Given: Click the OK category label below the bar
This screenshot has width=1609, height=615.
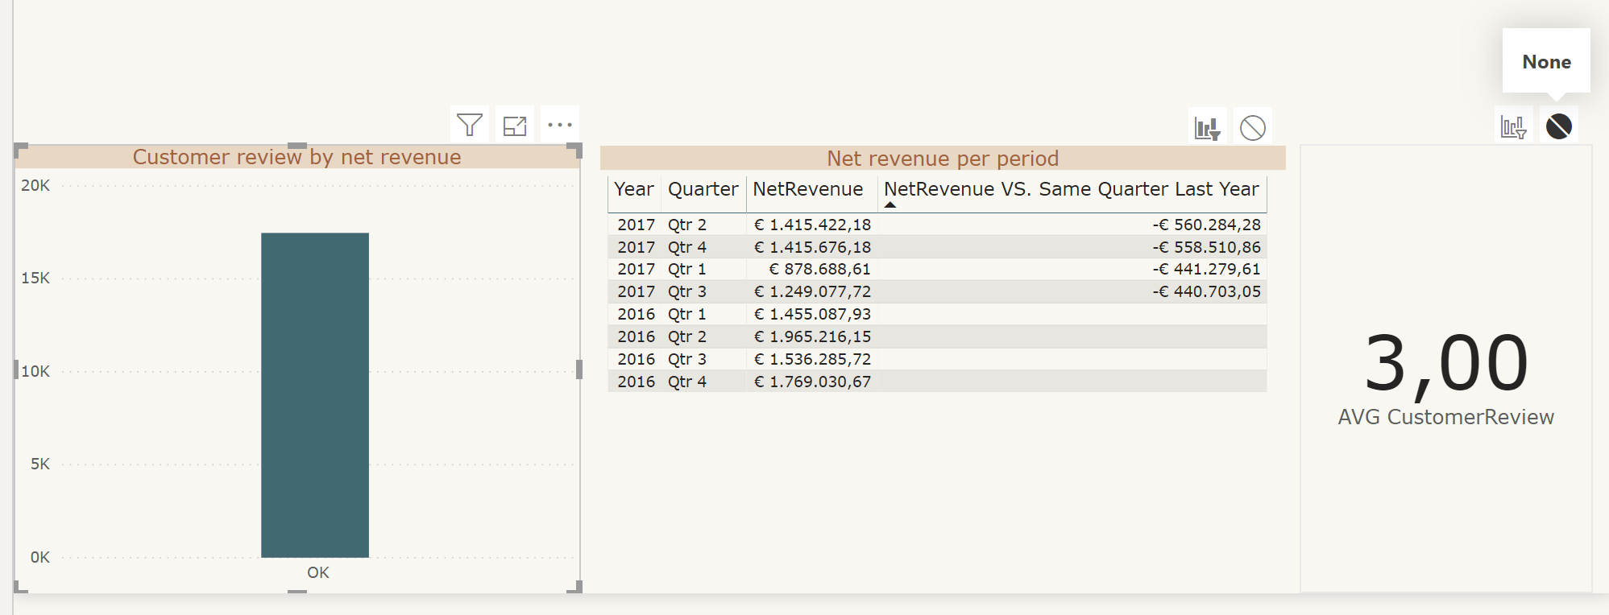Looking at the screenshot, I should click(318, 572).
